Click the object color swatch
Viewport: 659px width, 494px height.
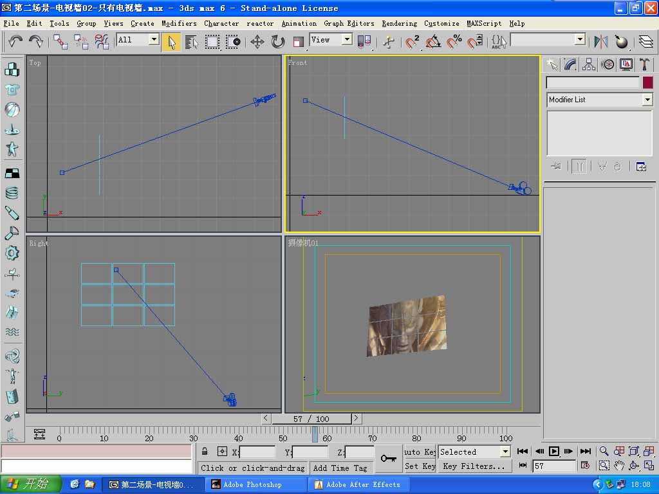(647, 82)
